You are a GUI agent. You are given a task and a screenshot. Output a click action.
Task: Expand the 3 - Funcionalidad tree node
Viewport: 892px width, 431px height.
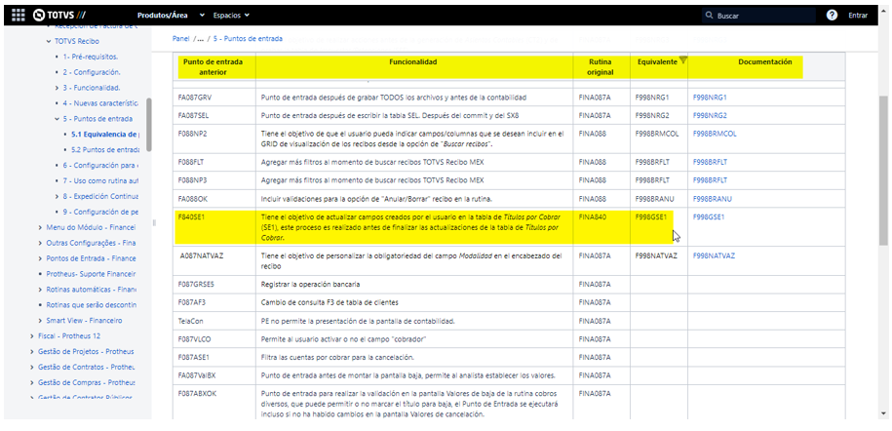click(57, 88)
